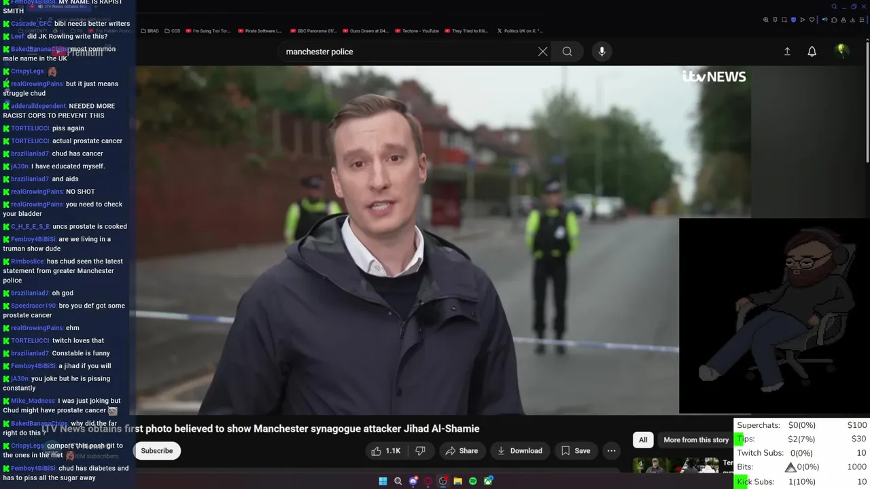Share the ITV News video
Screen dimensions: 870x489
click(x=462, y=451)
